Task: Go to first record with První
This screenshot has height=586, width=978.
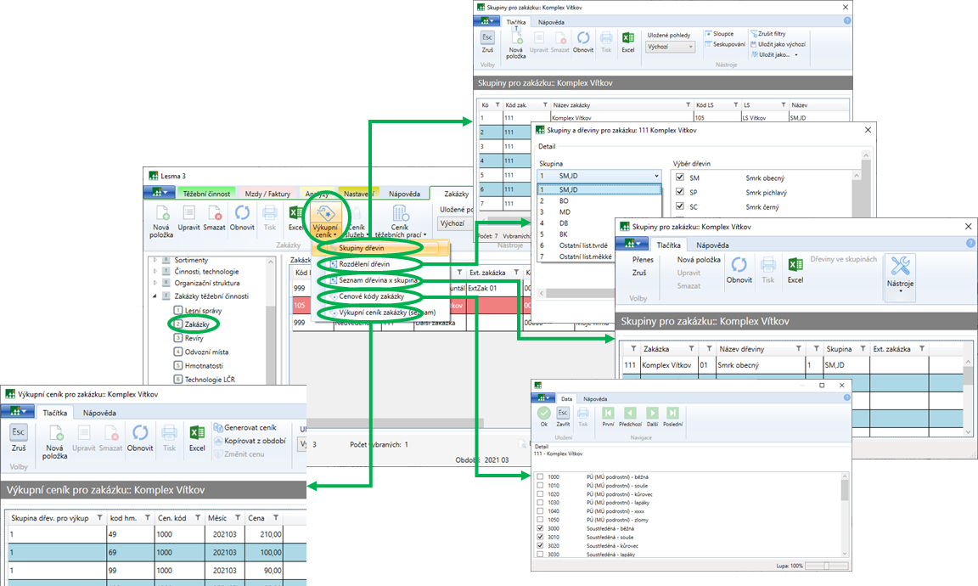Action: 608,414
